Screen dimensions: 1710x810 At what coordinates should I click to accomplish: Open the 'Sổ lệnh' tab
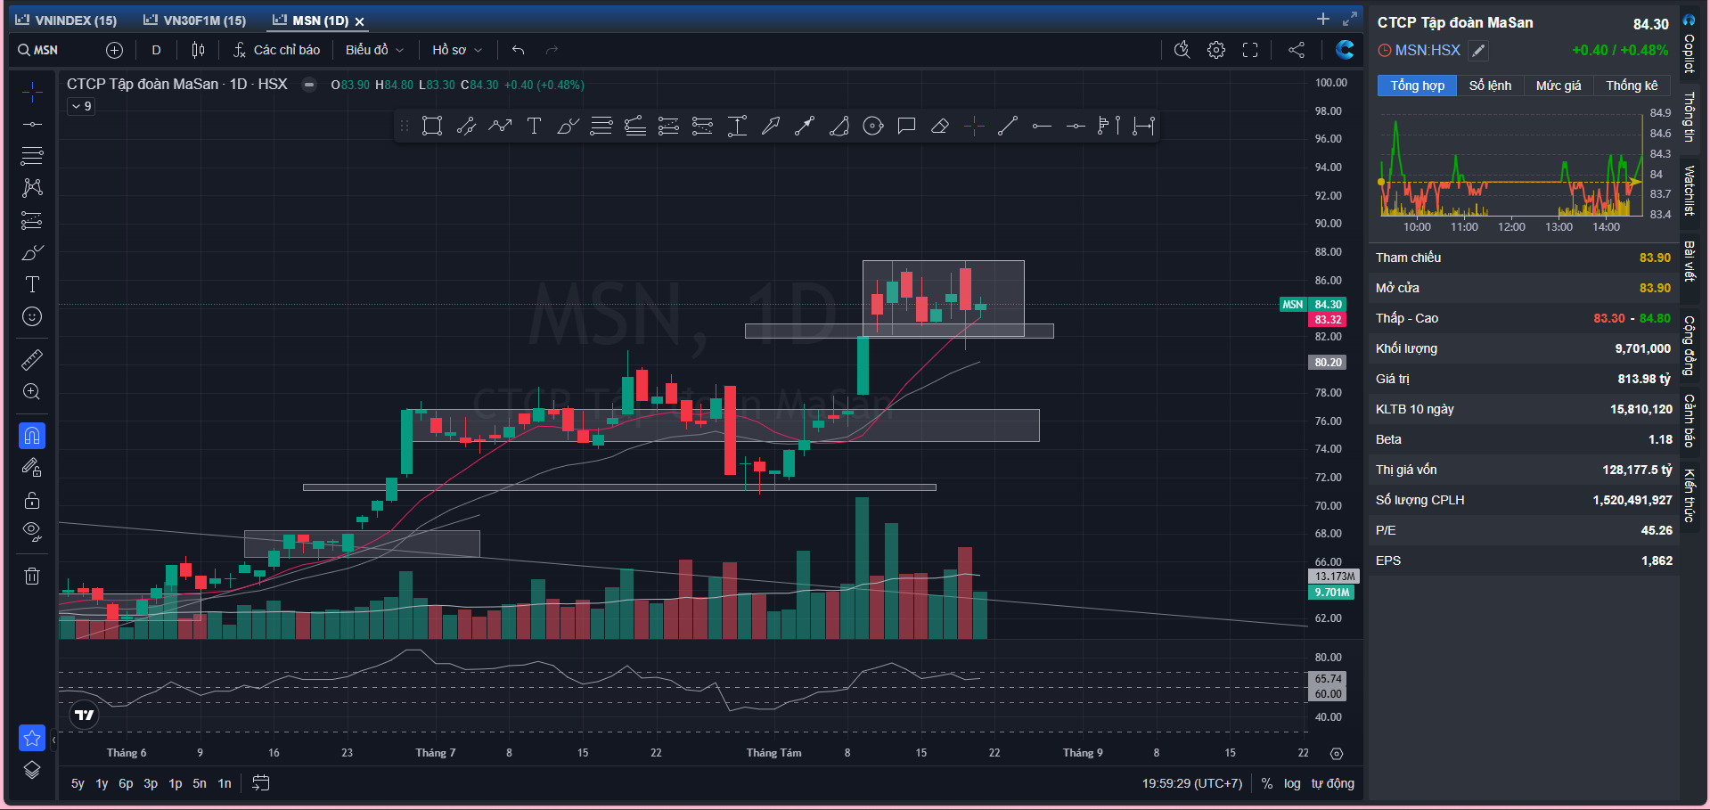click(1490, 86)
